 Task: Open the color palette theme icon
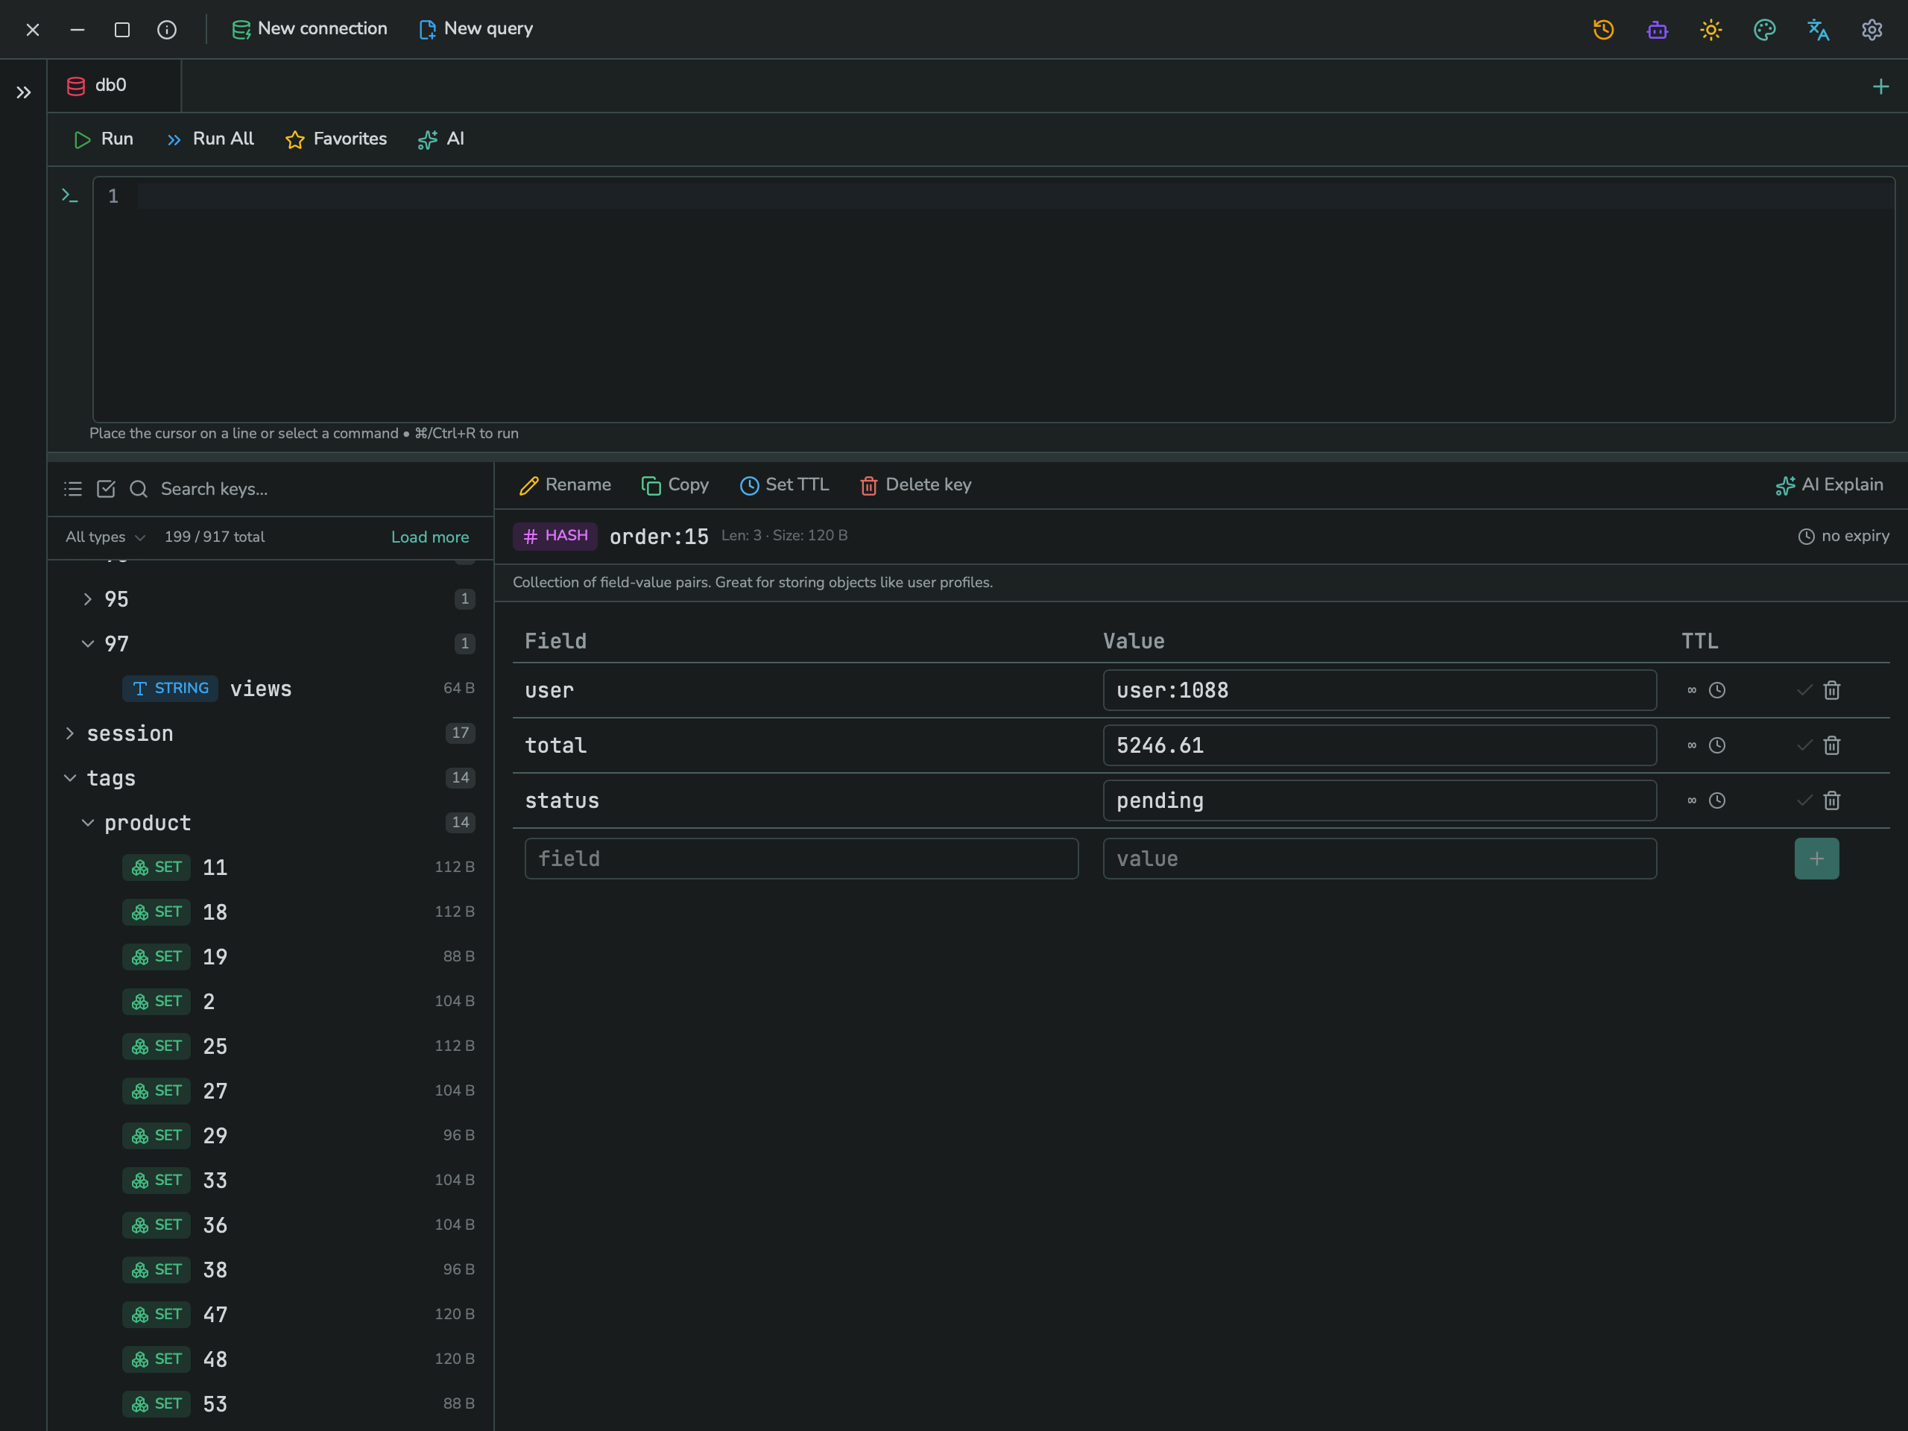pos(1764,29)
